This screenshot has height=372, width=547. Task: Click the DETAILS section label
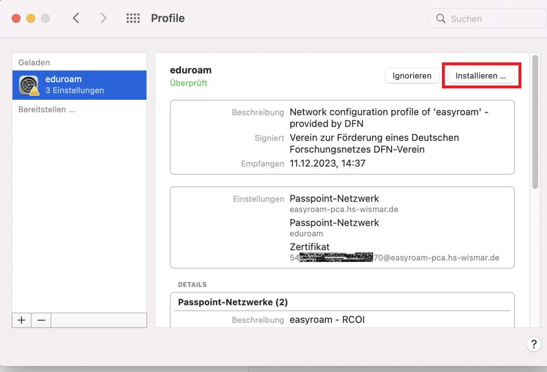pyautogui.click(x=192, y=285)
